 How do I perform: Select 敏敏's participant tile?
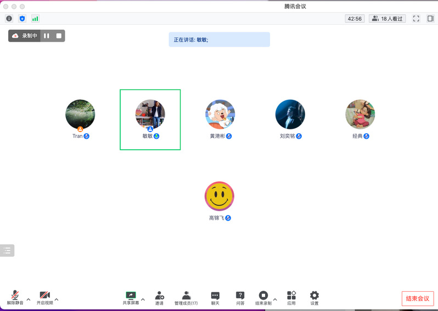[150, 119]
